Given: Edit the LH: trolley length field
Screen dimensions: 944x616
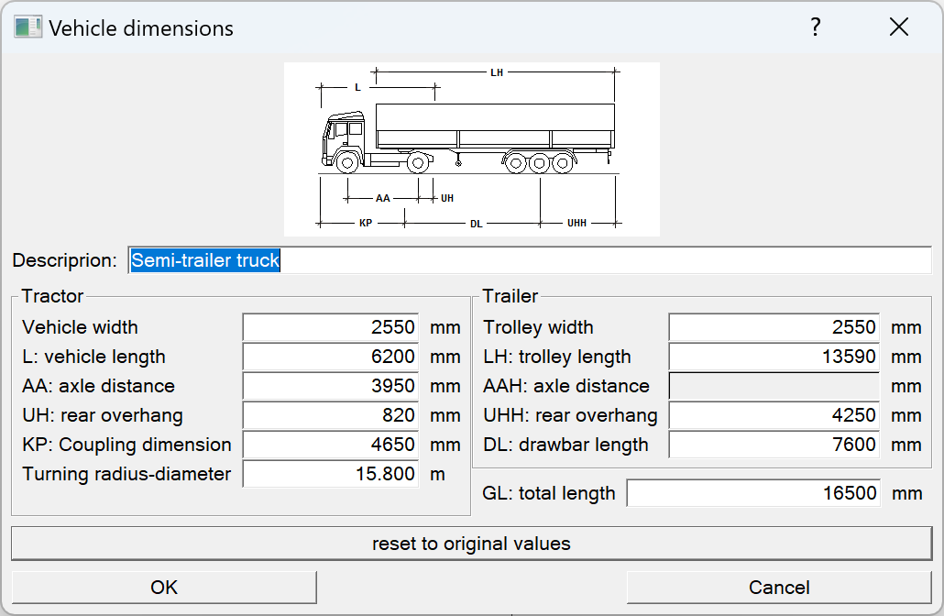Looking at the screenshot, I should [x=773, y=357].
